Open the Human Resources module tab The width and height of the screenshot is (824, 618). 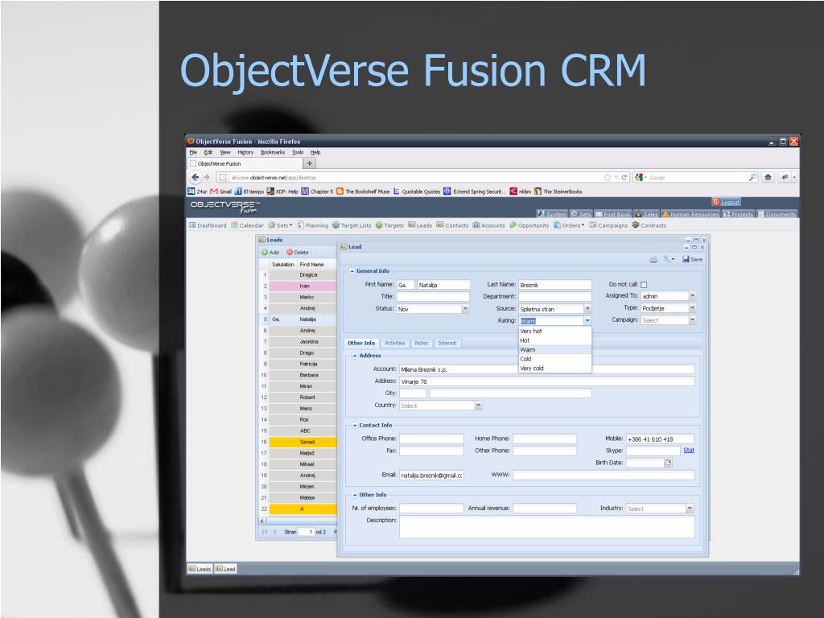(690, 214)
